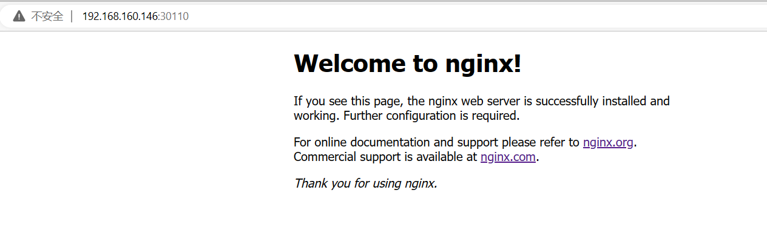Click the "Thank you for using nginx." text
This screenshot has width=767, height=233.
click(x=365, y=183)
